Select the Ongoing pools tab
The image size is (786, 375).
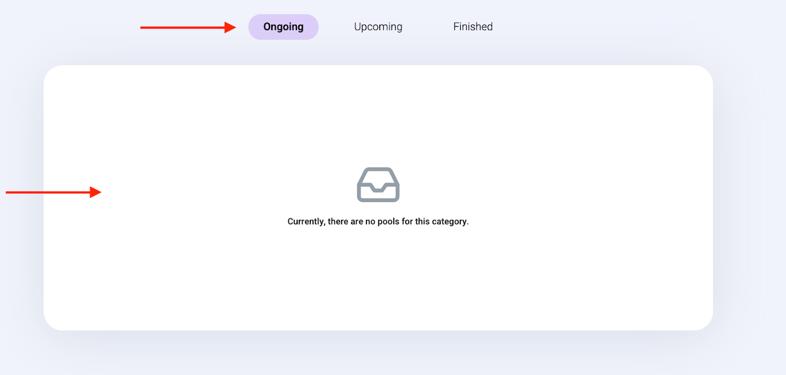point(283,27)
